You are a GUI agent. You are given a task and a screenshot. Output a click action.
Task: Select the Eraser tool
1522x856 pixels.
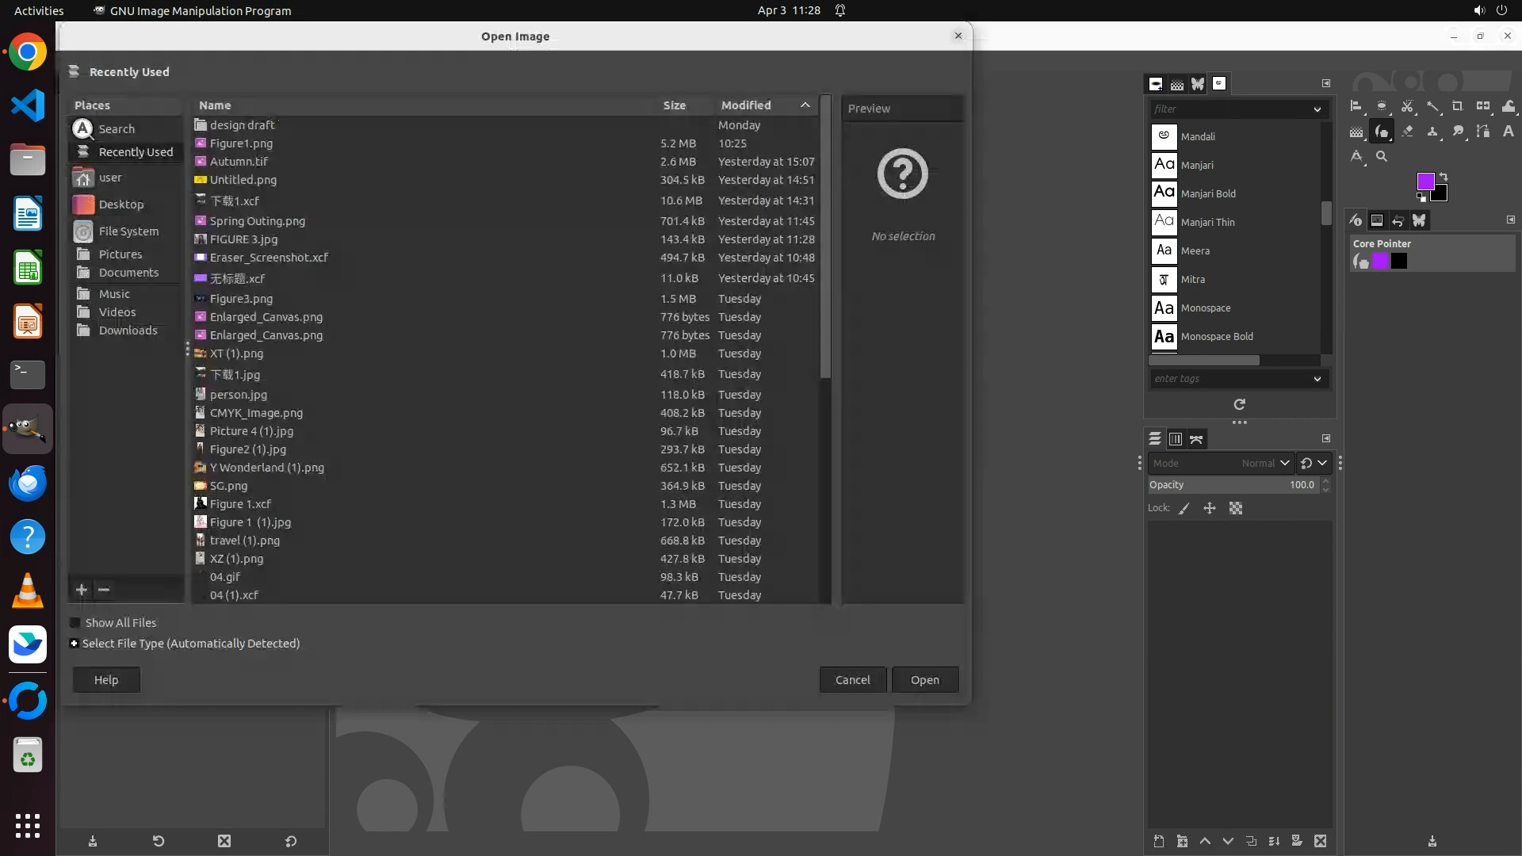1407,132
